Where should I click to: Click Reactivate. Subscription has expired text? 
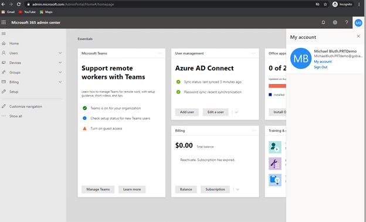click(x=208, y=160)
